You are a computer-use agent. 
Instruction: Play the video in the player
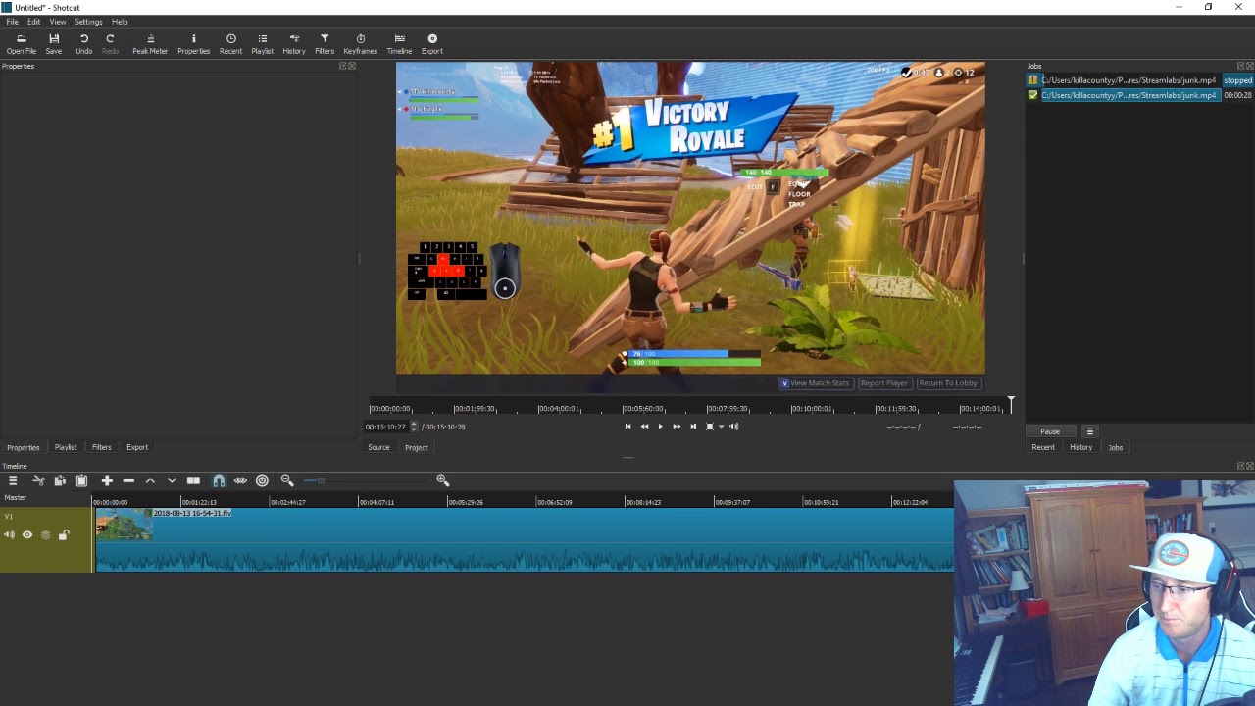point(660,427)
